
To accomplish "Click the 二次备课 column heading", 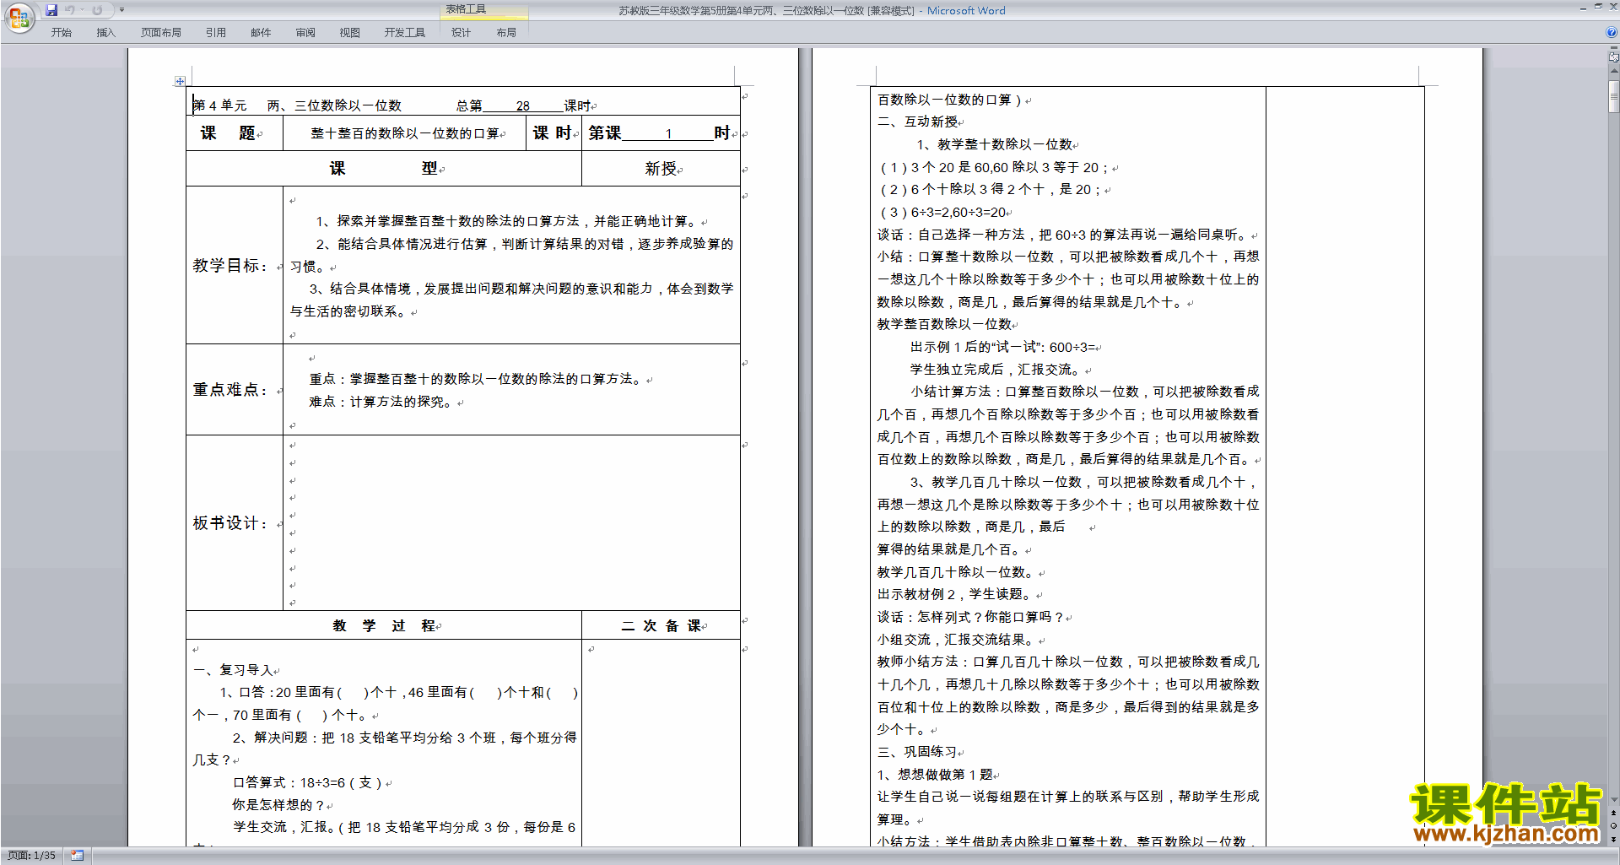I will point(661,625).
